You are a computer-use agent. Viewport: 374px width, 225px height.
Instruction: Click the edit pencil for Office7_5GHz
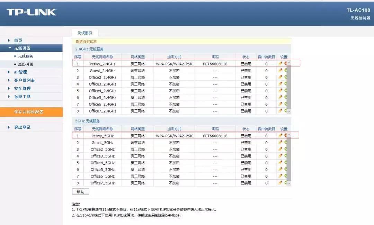tap(280, 183)
